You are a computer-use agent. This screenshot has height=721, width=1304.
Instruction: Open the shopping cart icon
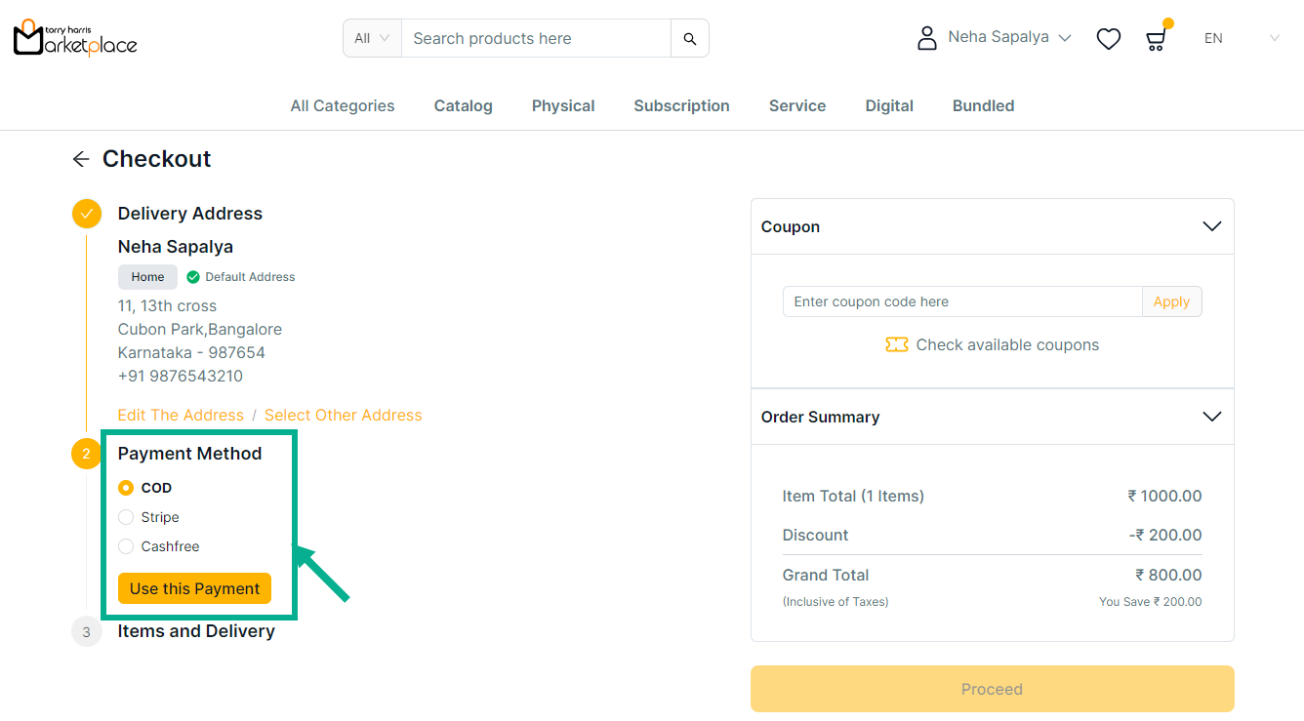tap(1156, 39)
